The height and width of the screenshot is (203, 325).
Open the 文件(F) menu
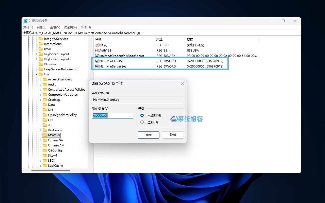[28, 27]
